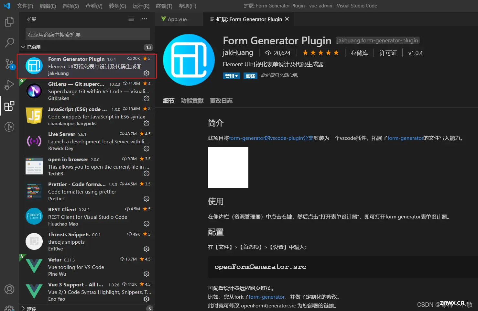Select Vetur extension in the list
This screenshot has height=311, width=478.
pos(87,266)
